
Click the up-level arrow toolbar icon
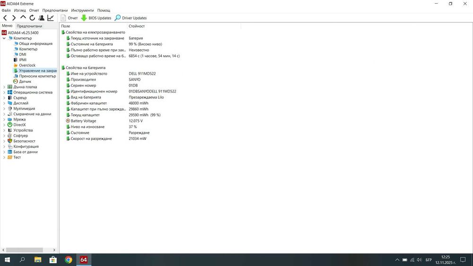click(23, 18)
